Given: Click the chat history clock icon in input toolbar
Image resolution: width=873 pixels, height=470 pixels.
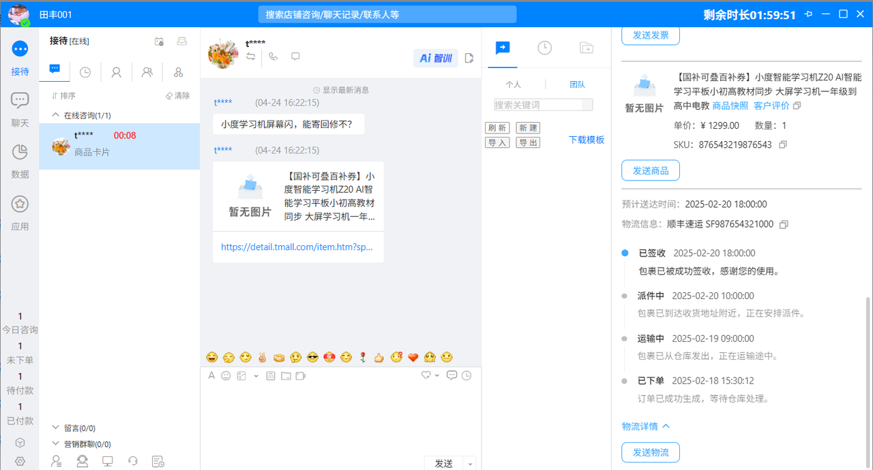Looking at the screenshot, I should [x=467, y=375].
